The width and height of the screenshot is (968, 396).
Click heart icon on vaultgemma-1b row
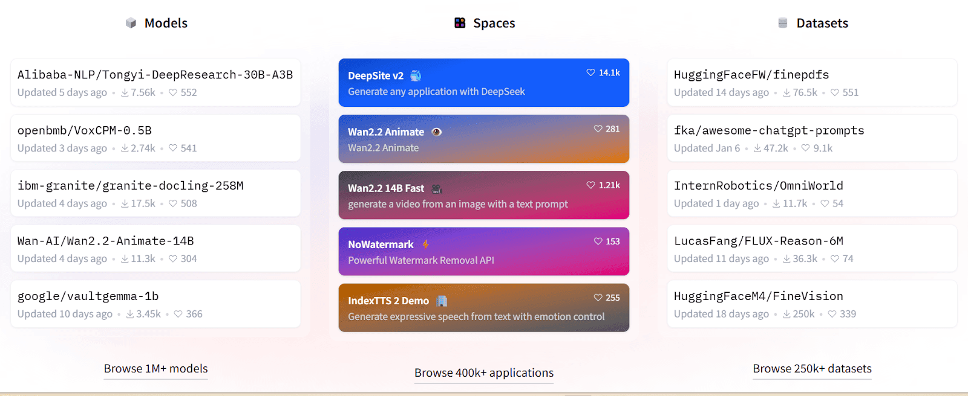click(178, 314)
